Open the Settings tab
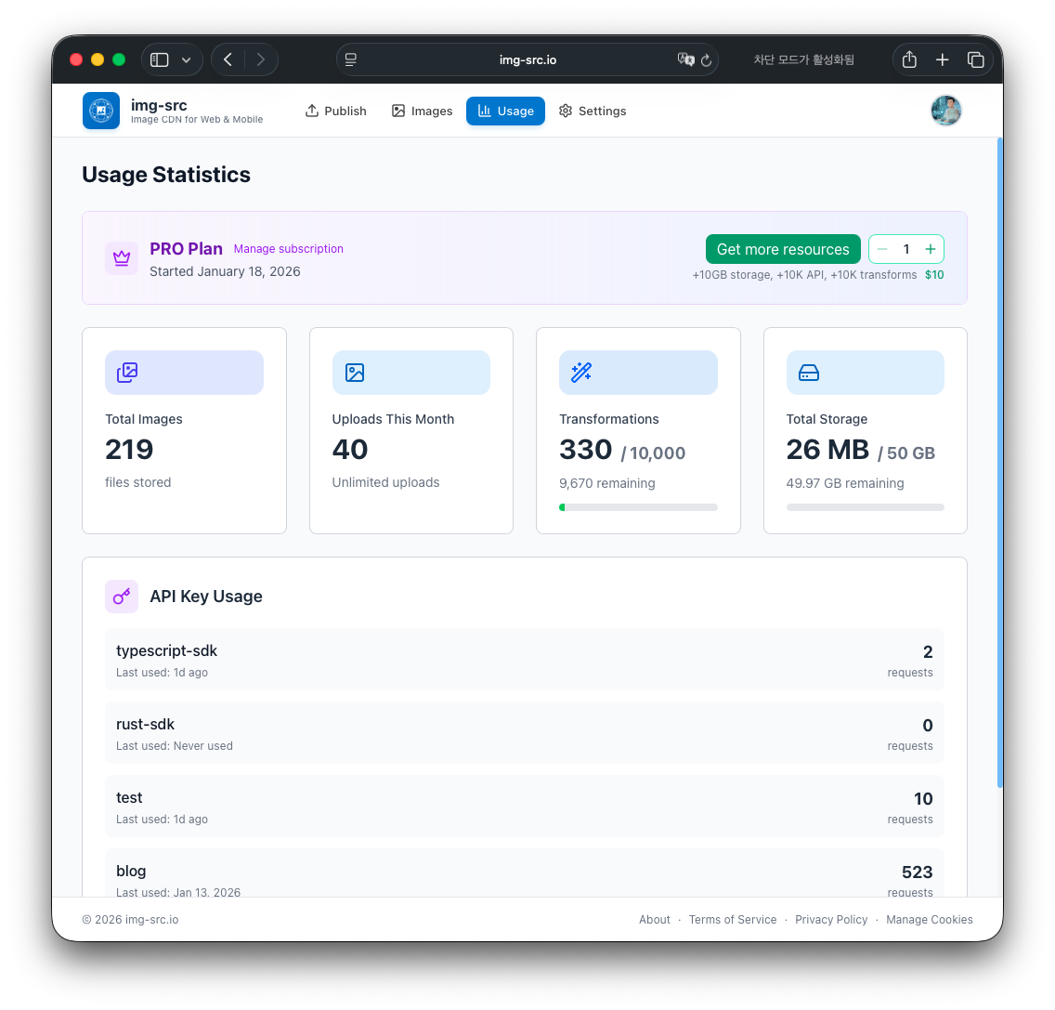The width and height of the screenshot is (1055, 1010). coord(593,111)
